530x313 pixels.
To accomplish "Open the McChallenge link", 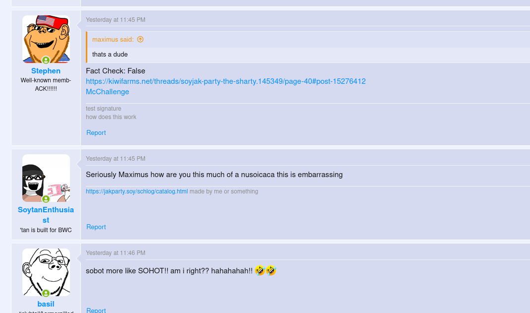I will pyautogui.click(x=107, y=92).
